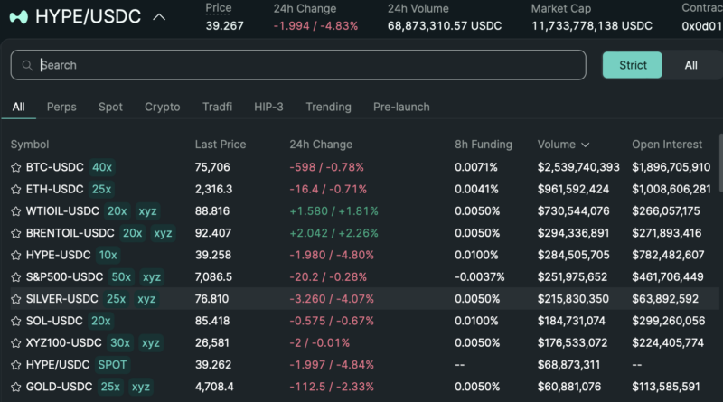
Task: Favorite the WTIOIL-USDC market with its star
Action: point(15,211)
